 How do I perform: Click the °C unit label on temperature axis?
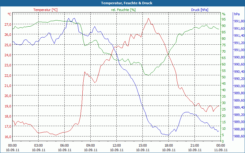tap(9, 14)
